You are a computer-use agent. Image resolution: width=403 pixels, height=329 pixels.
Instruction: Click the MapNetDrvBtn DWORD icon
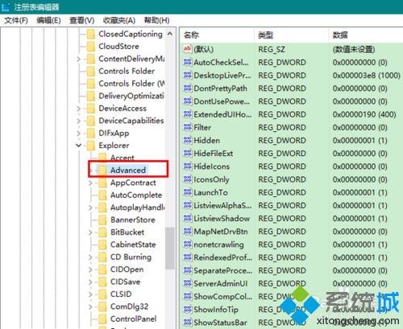pos(187,231)
